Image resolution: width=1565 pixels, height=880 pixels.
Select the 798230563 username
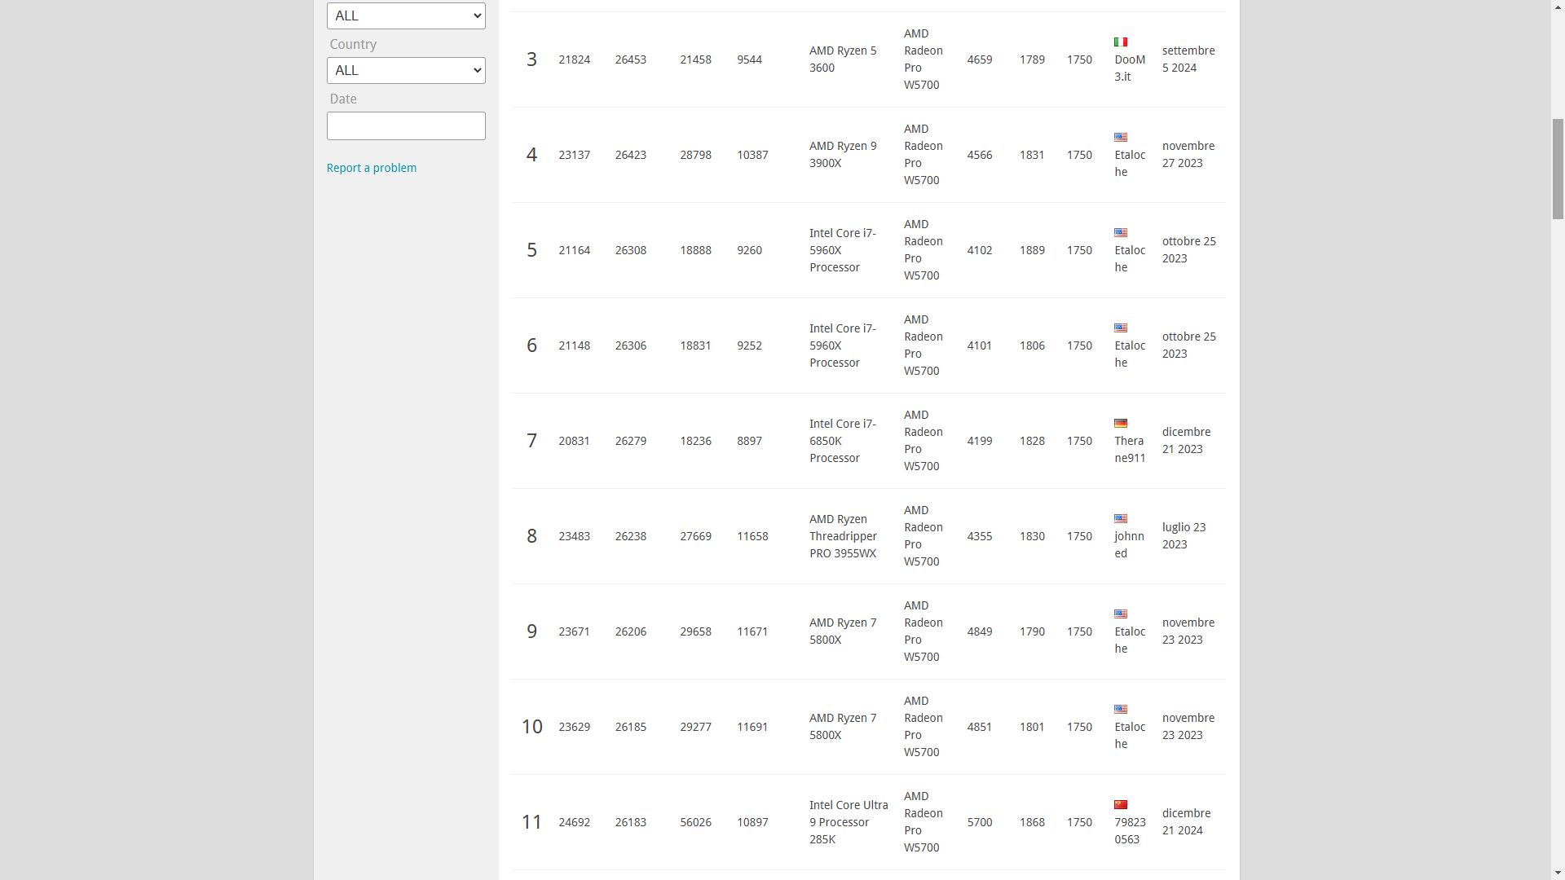pos(1130,831)
